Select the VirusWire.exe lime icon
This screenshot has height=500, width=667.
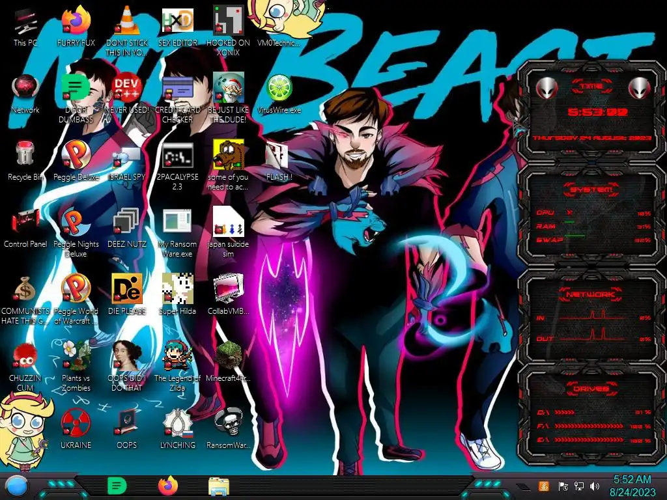pyautogui.click(x=279, y=94)
